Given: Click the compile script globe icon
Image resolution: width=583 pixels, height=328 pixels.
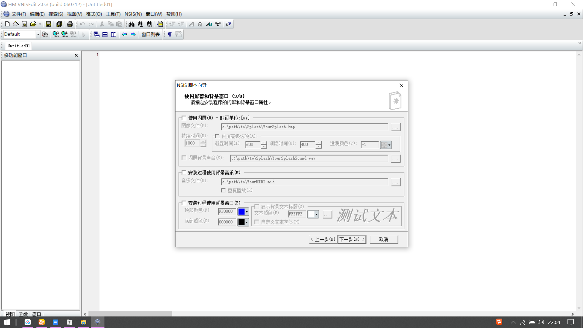Looking at the screenshot, I should click(56, 34).
